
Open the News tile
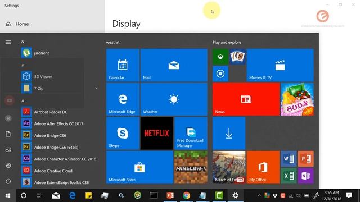(x=246, y=99)
